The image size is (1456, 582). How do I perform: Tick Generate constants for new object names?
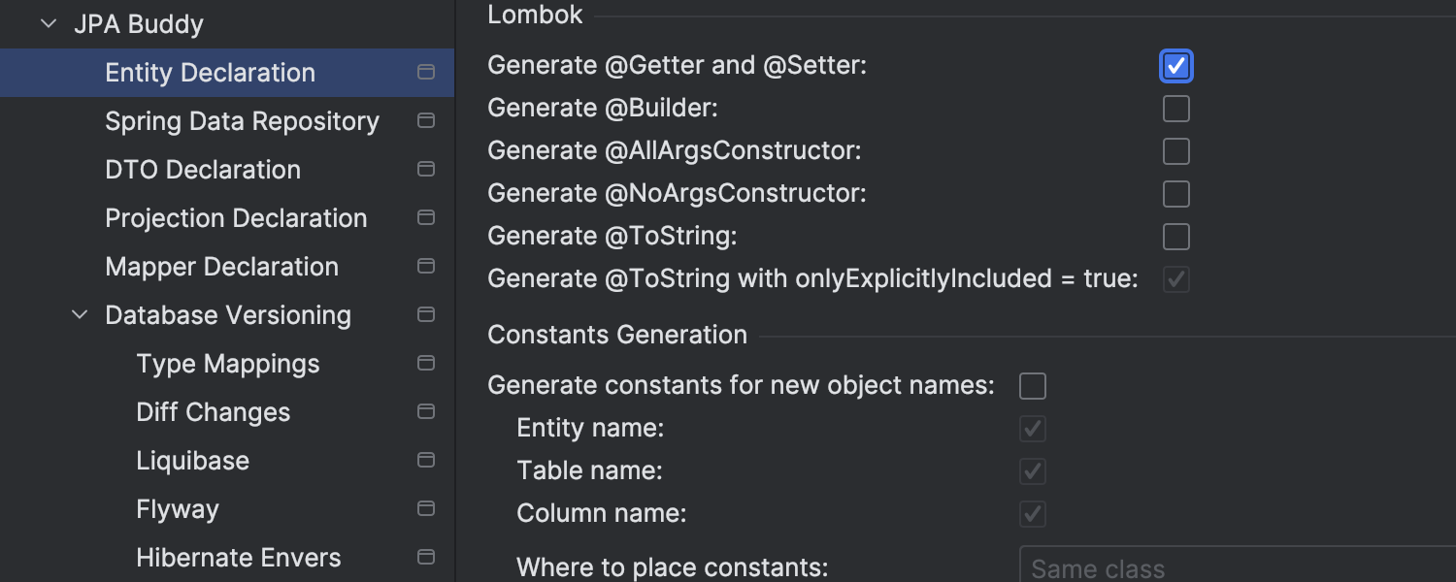coord(1032,386)
